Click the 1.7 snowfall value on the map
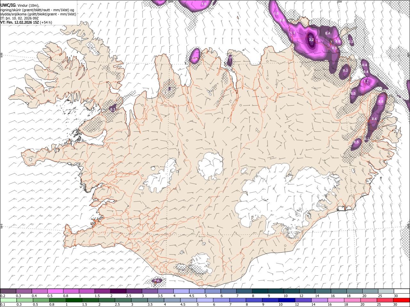This screenshot has width=410, height=307. [x=366, y=82]
